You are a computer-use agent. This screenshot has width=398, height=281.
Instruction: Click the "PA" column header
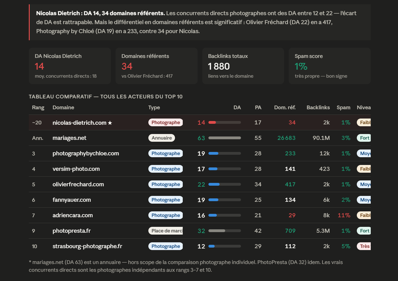(x=258, y=107)
